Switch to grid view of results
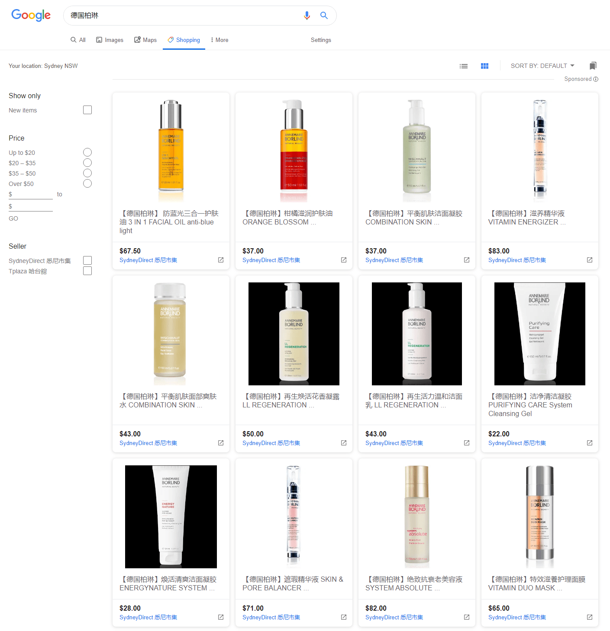The image size is (610, 631). [x=484, y=66]
